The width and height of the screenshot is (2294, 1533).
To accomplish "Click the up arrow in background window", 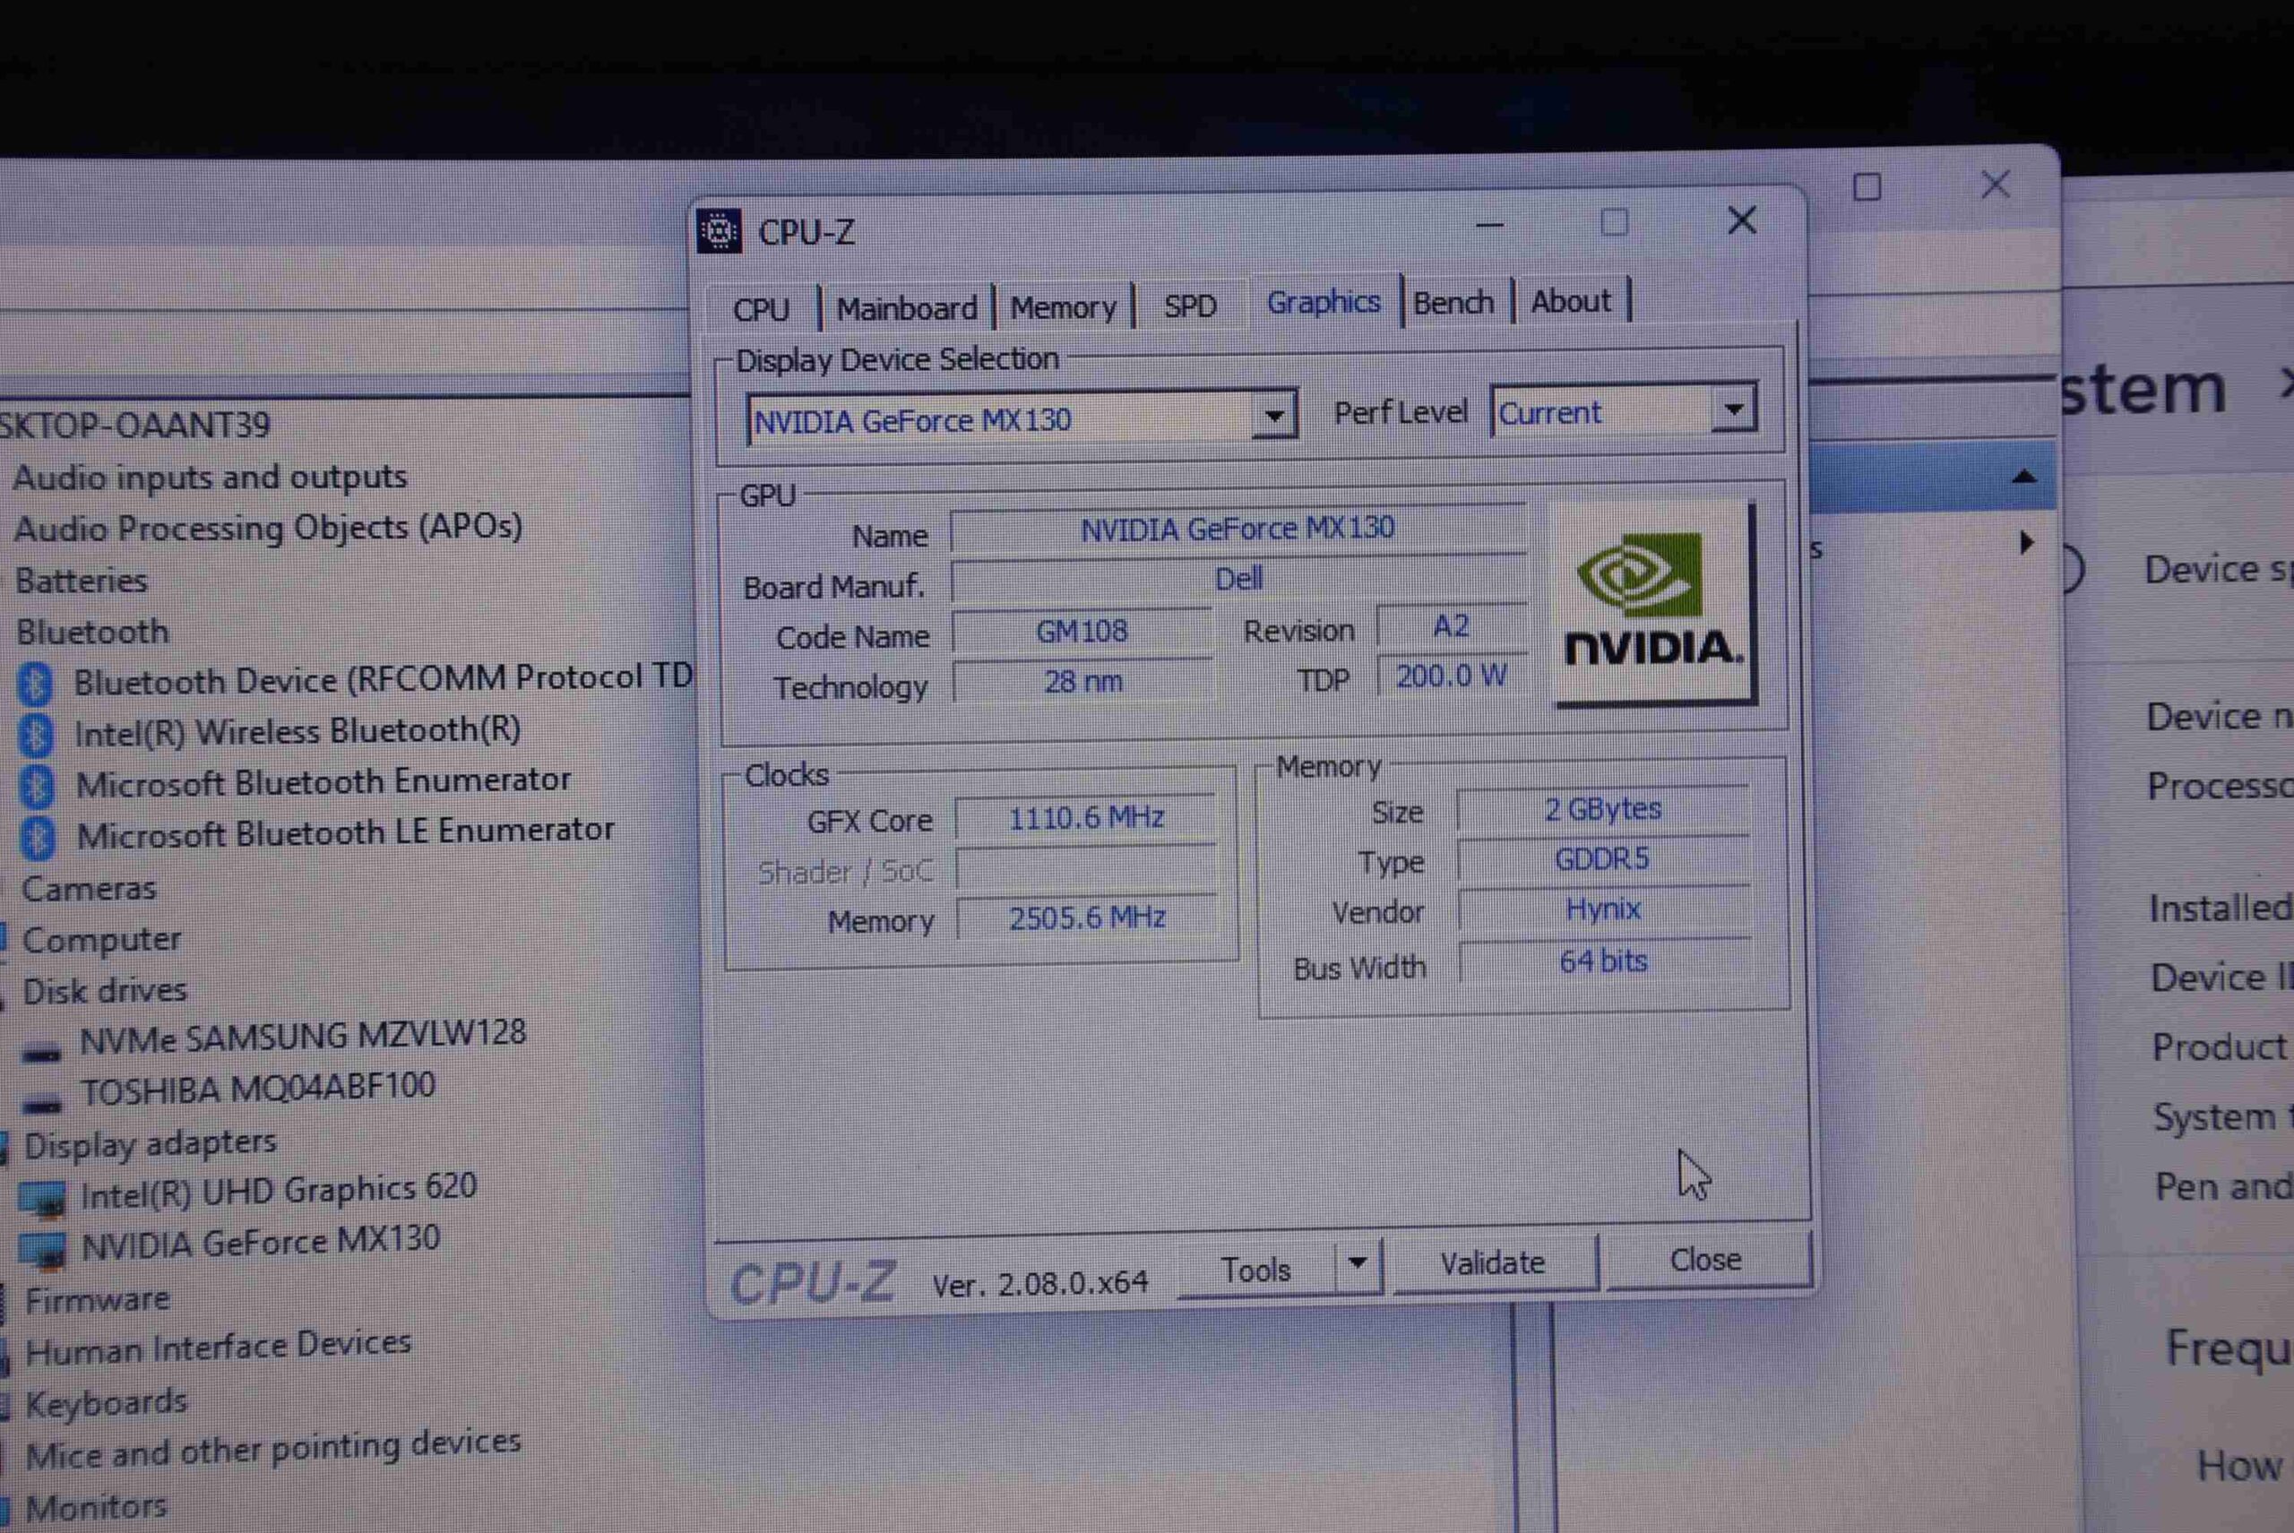I will coord(2024,478).
